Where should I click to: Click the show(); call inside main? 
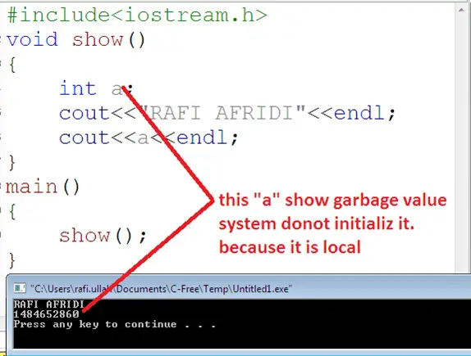103,236
